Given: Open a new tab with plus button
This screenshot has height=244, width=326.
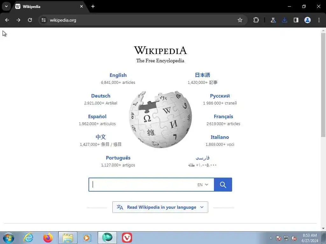Looking at the screenshot, I should [x=93, y=6].
